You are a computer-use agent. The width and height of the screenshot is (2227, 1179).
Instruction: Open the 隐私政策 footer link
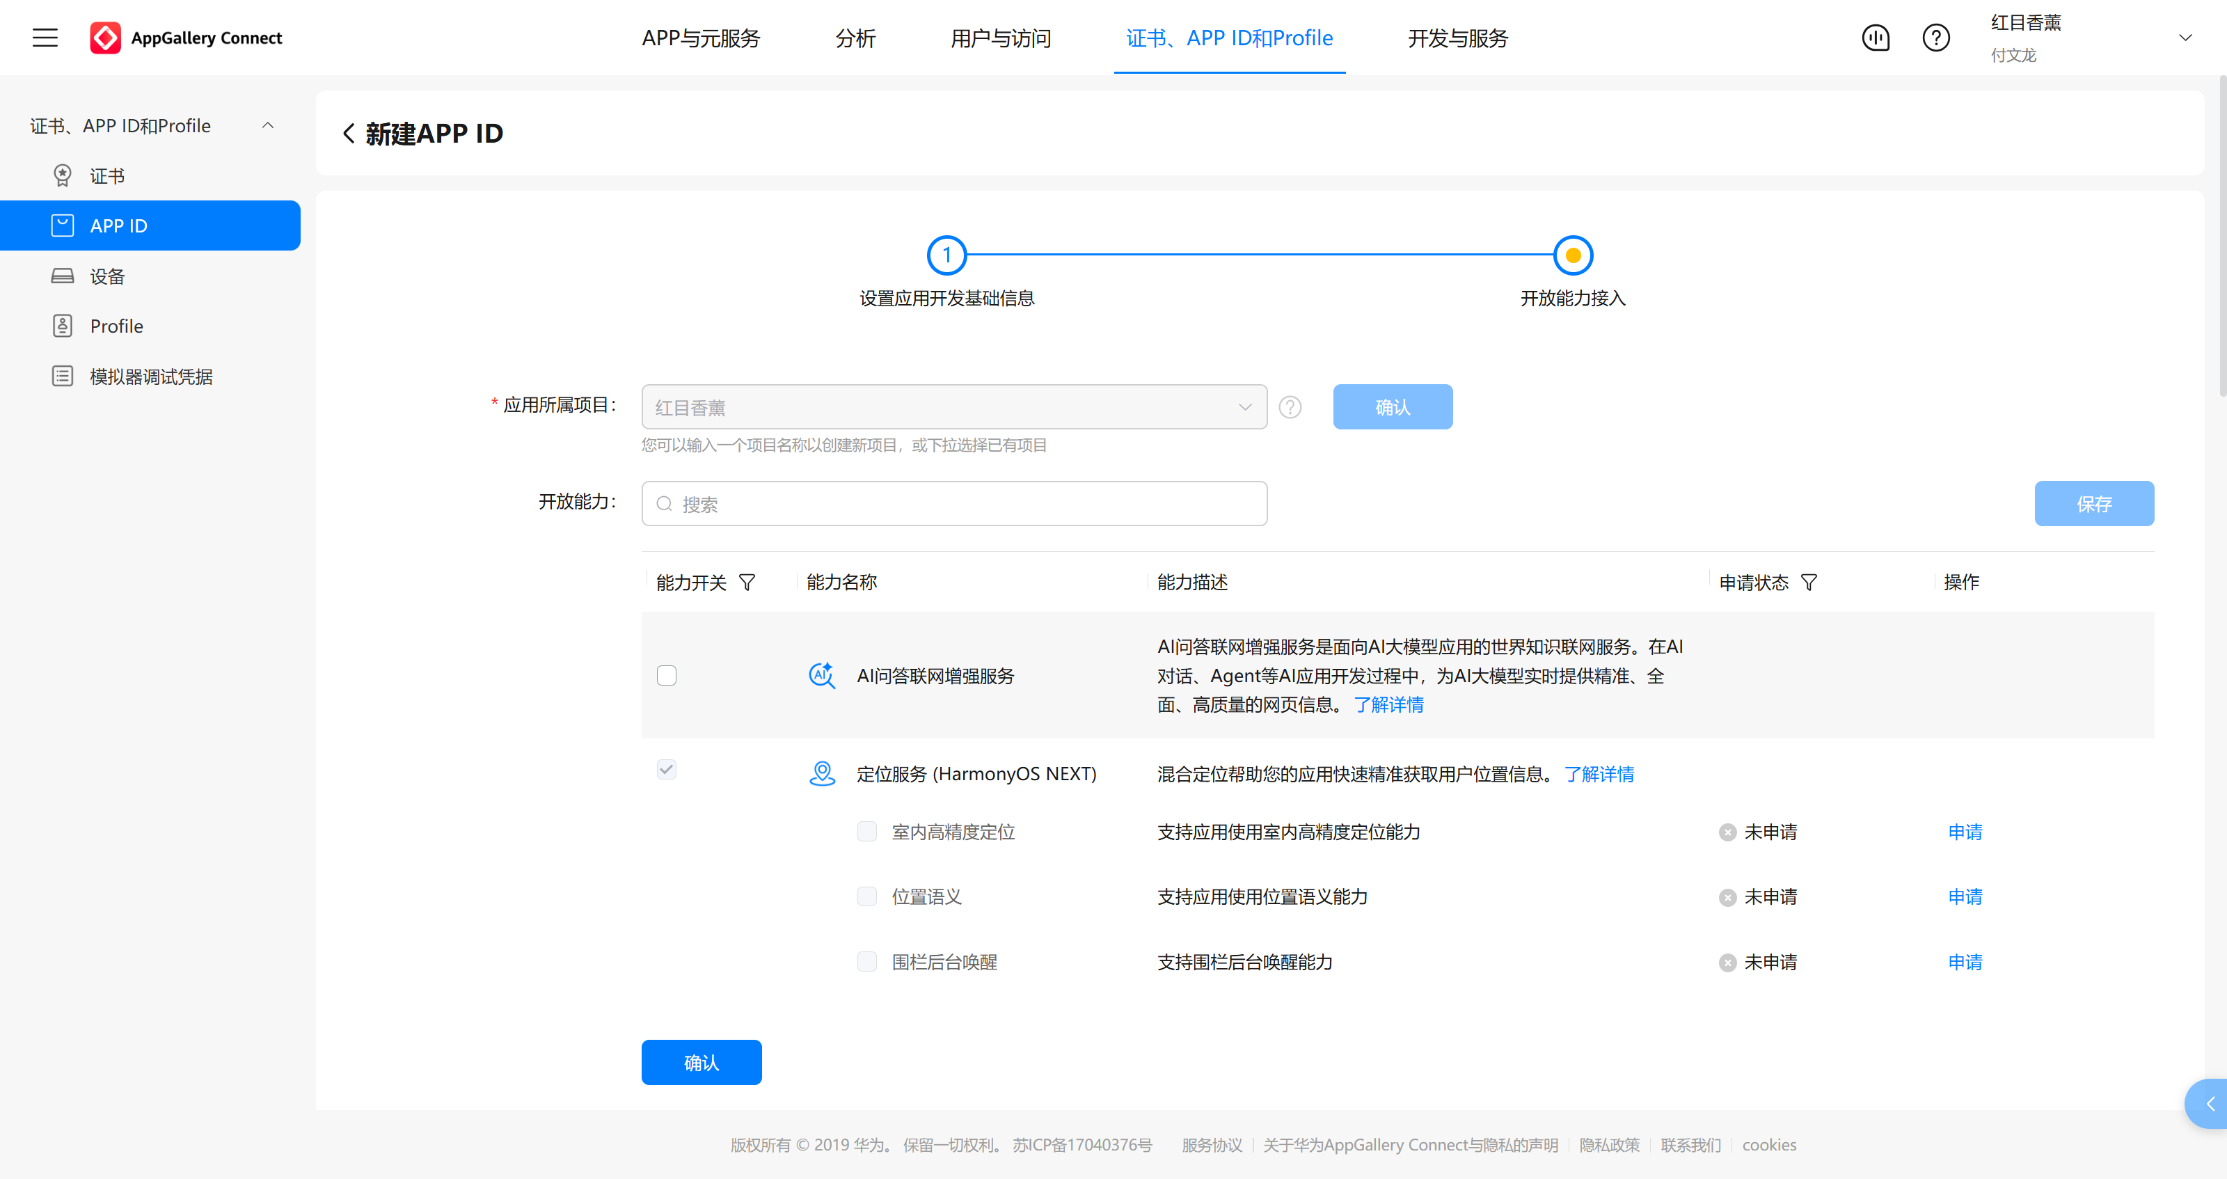click(x=1609, y=1144)
